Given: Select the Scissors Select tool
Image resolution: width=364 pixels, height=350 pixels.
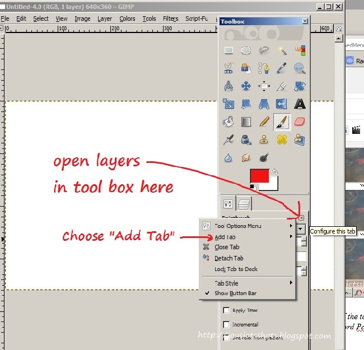Looking at the screenshot, I should (228, 68).
